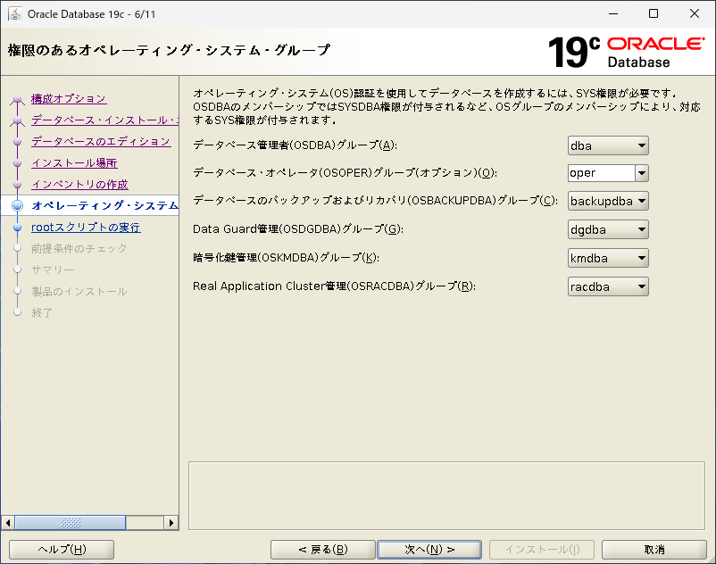Click the Data Guard管理(OSDGDBA) label
Viewport: 716px width, 564px height.
click(297, 229)
